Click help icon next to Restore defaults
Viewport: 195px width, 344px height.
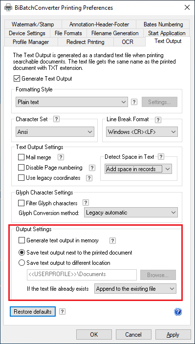click(x=63, y=311)
